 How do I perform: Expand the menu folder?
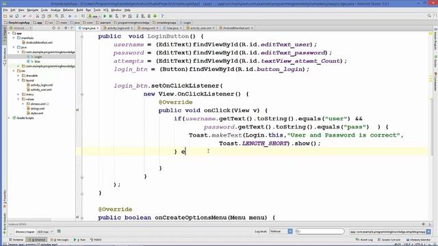point(18,94)
